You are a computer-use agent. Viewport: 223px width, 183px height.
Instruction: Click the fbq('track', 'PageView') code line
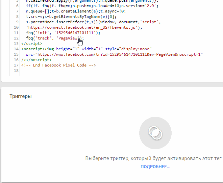55,38
